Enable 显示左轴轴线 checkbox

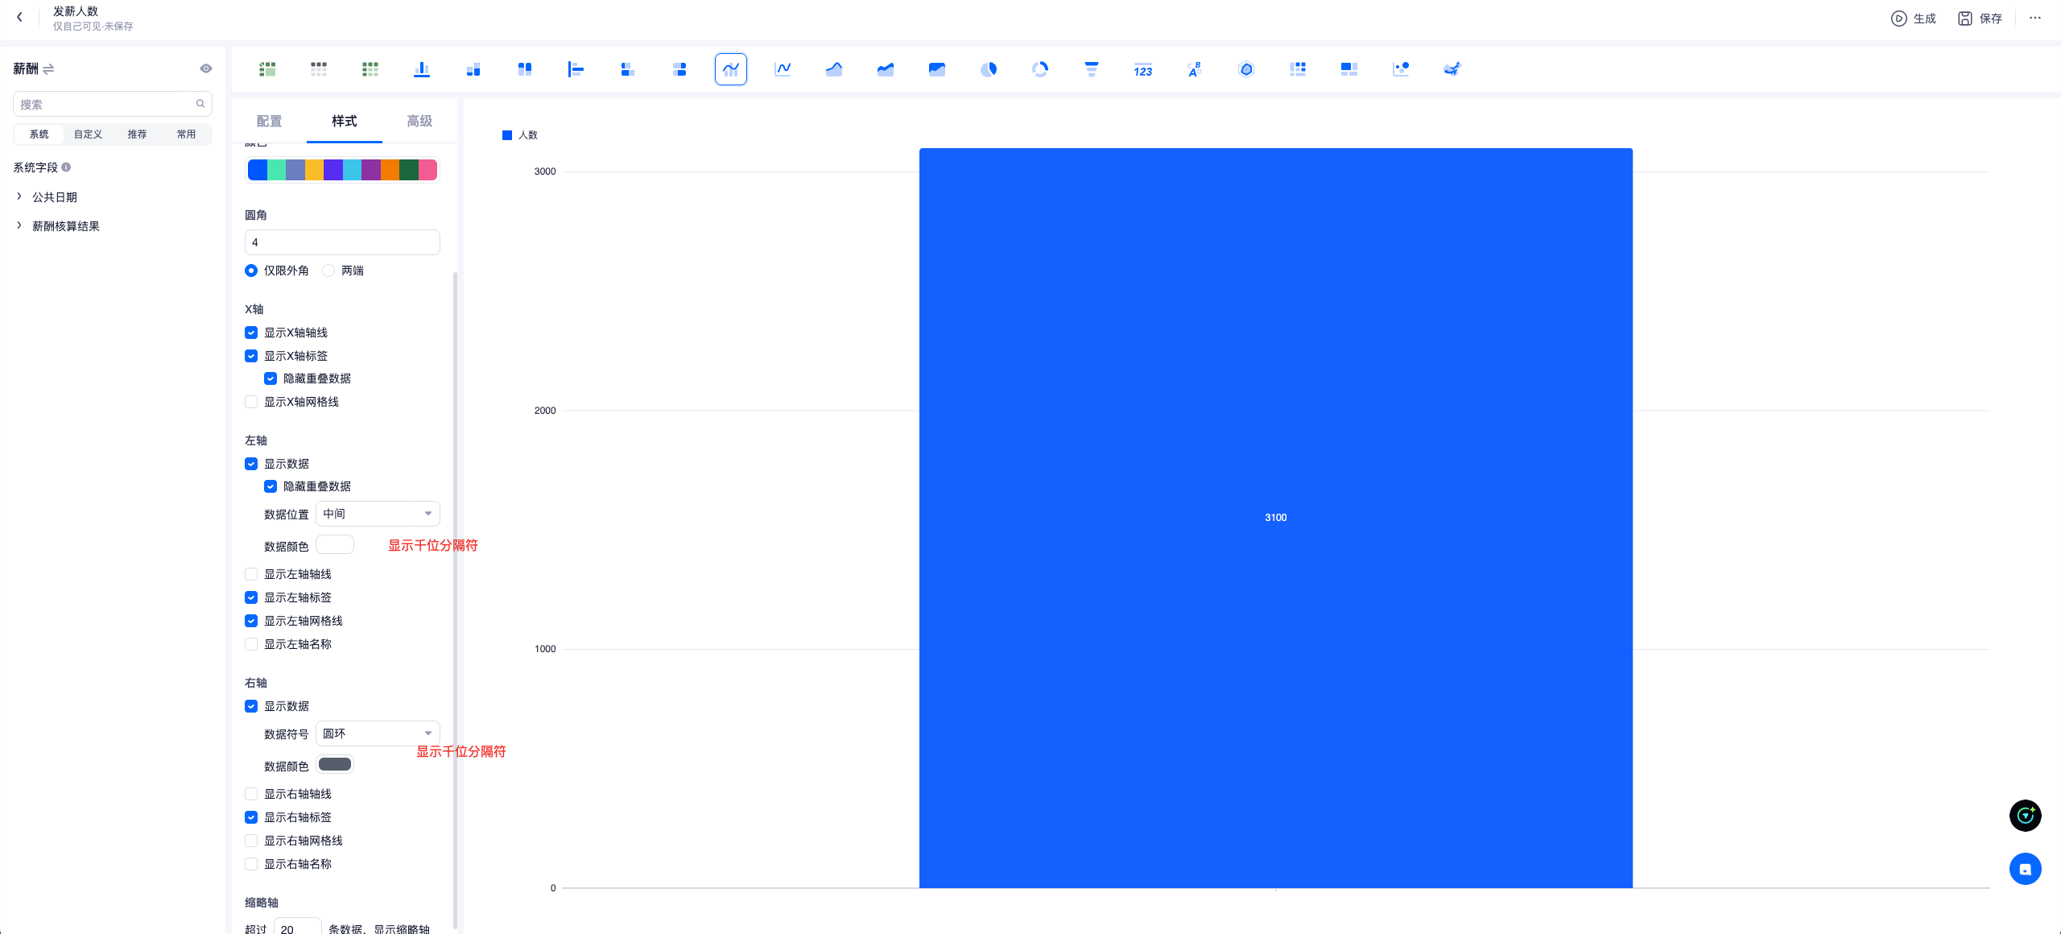click(x=251, y=574)
